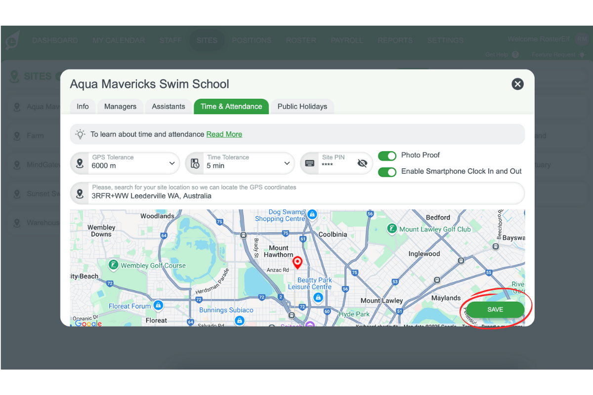
Task: Click the lightbulb tip icon
Action: [80, 134]
